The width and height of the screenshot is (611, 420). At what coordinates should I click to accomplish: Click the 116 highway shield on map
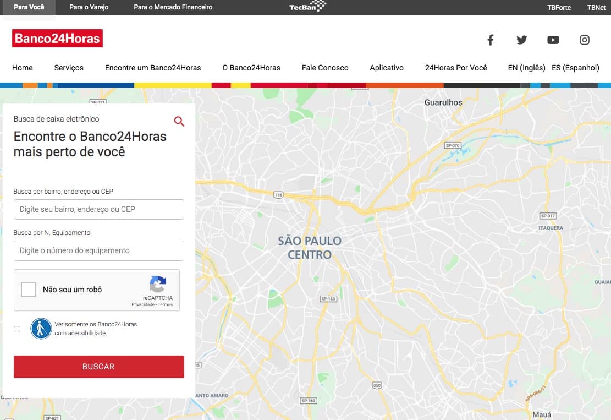[278, 195]
